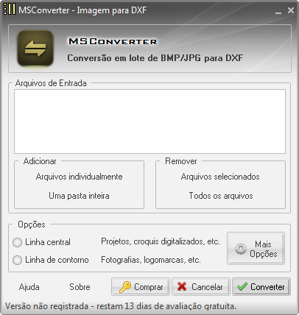
Task: Click the gear icon on Mais Opções
Action: 241,249
